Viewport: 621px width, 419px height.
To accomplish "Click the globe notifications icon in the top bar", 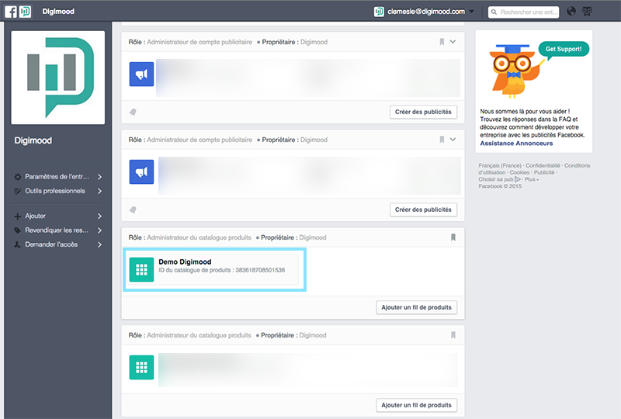I will point(572,12).
